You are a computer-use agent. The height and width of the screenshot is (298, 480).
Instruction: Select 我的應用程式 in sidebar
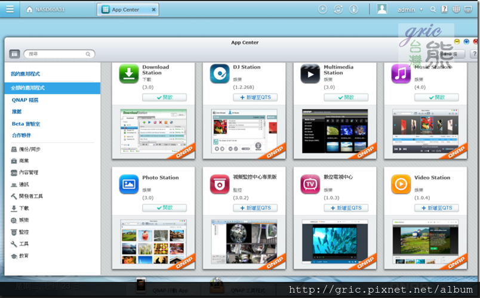26,74
